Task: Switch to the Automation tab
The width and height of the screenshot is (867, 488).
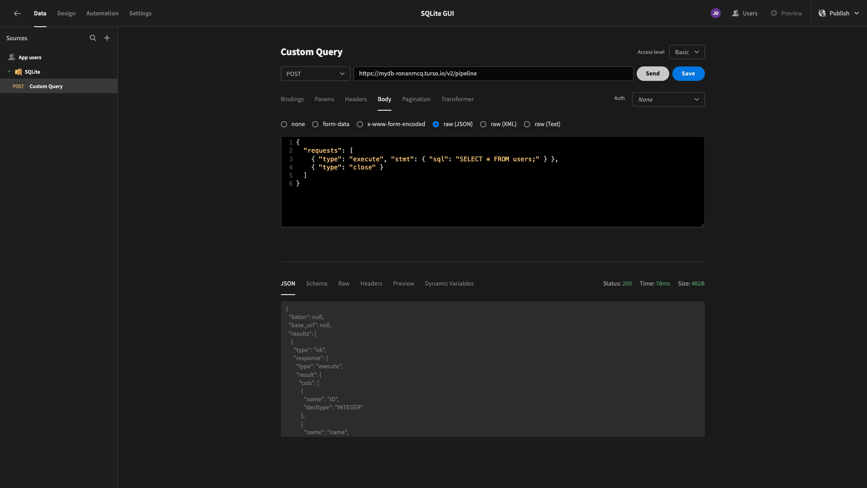Action: (x=103, y=14)
